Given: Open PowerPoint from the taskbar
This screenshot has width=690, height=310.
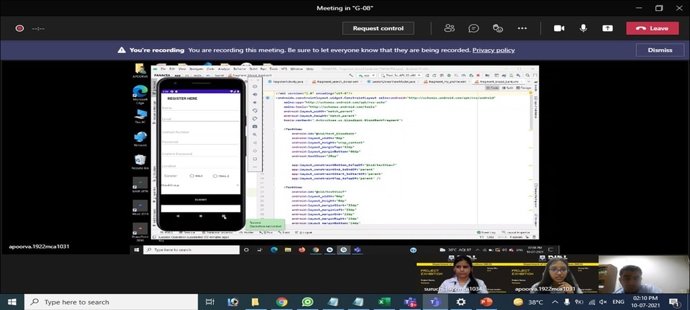Looking at the screenshot, I should coord(485,302).
